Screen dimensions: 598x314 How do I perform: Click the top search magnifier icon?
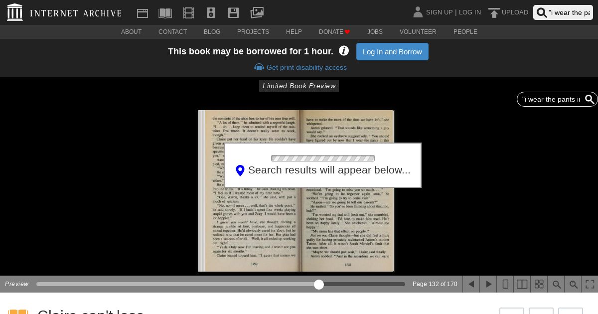(542, 13)
